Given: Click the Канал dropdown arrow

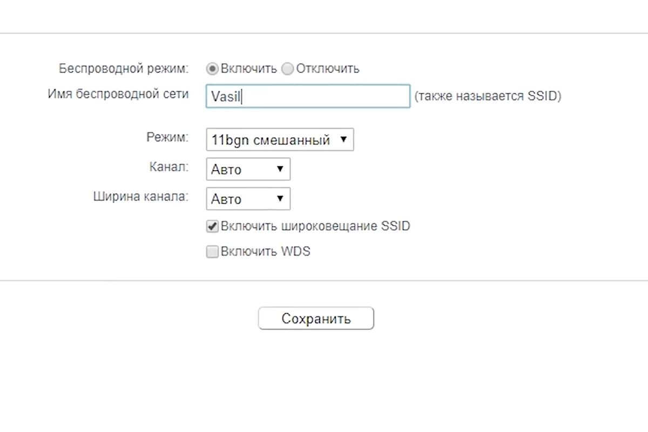Looking at the screenshot, I should pos(280,169).
